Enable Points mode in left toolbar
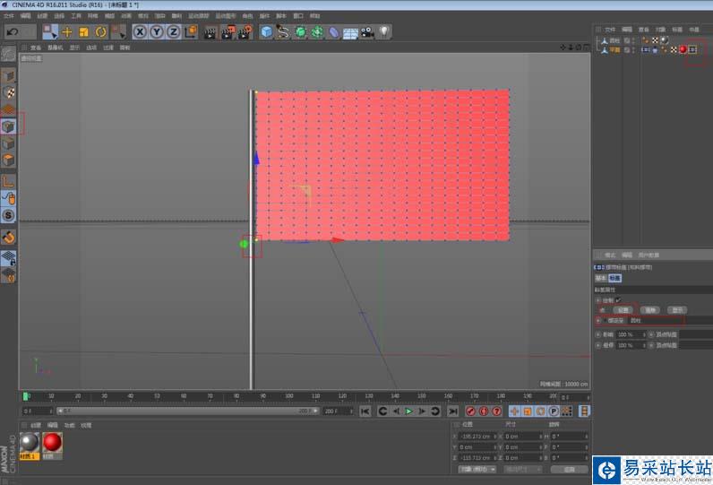Viewport: 713px width, 485px height. point(8,126)
